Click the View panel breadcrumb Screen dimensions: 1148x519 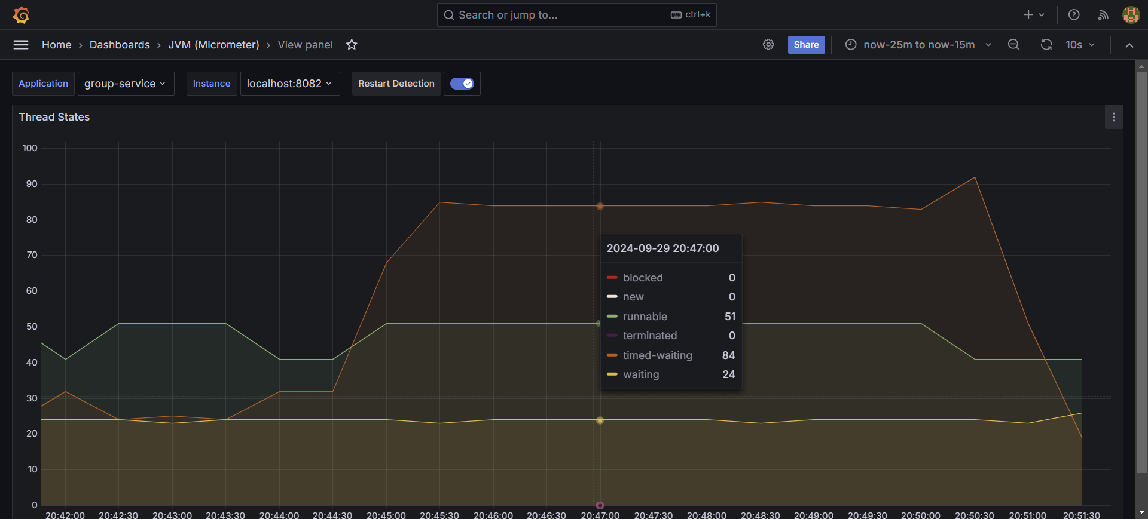tap(305, 45)
